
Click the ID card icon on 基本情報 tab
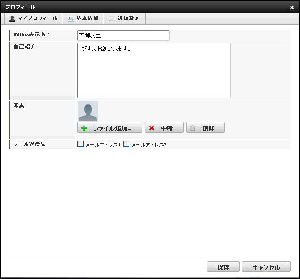click(x=71, y=18)
